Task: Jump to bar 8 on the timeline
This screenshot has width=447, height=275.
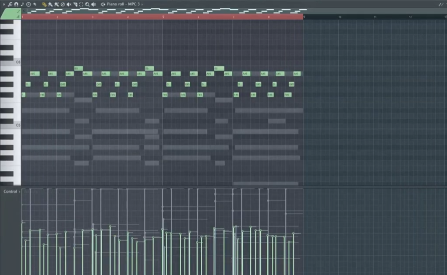Action: (x=269, y=17)
